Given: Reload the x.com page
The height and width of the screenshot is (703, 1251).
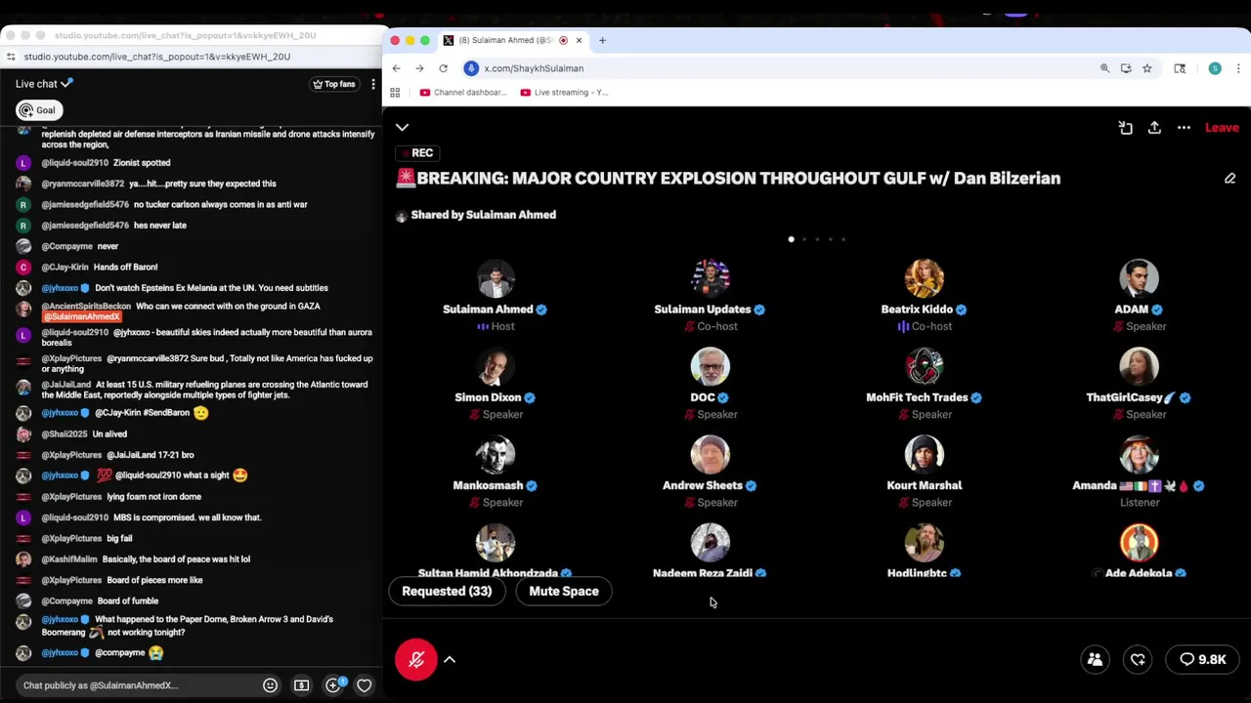Looking at the screenshot, I should click(443, 68).
